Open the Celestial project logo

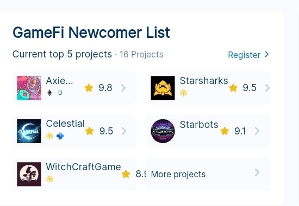tap(29, 131)
